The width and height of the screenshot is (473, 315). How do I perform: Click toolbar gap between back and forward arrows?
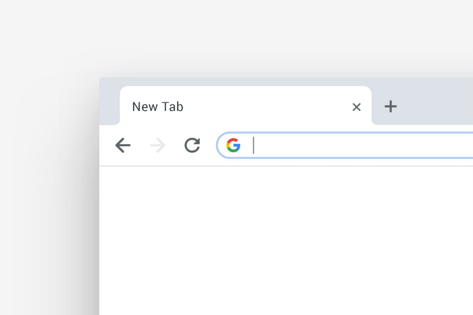click(x=140, y=145)
